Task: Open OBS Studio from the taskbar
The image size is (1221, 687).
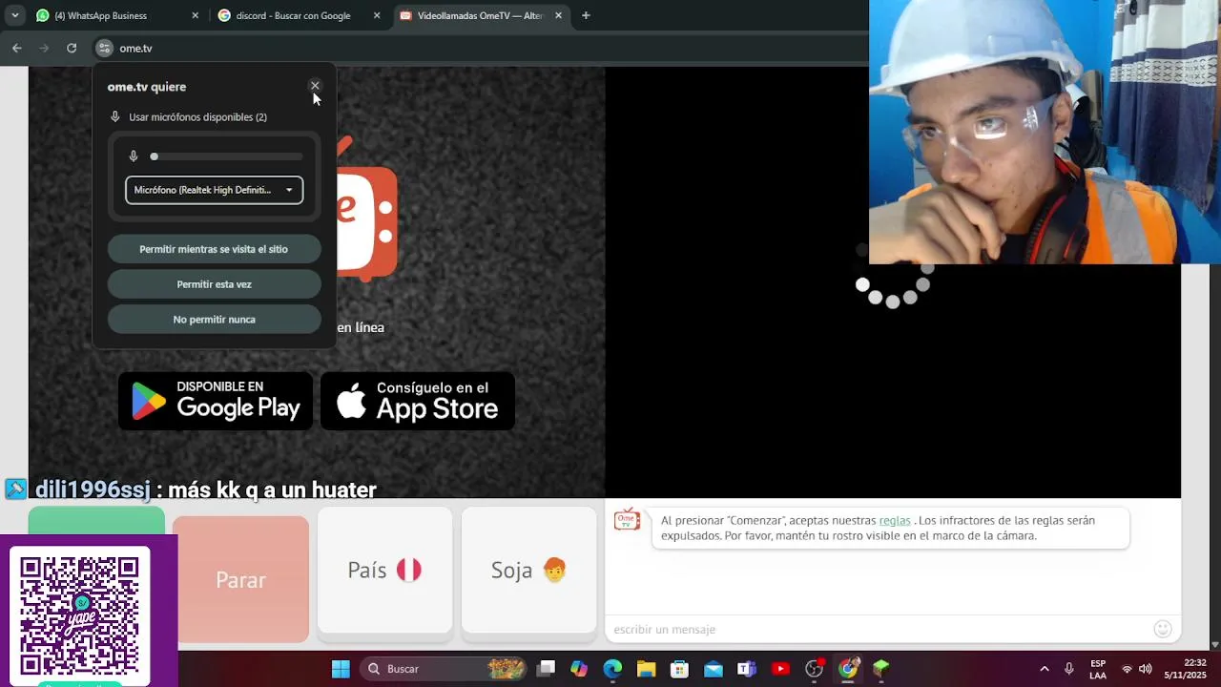Action: pyautogui.click(x=814, y=669)
